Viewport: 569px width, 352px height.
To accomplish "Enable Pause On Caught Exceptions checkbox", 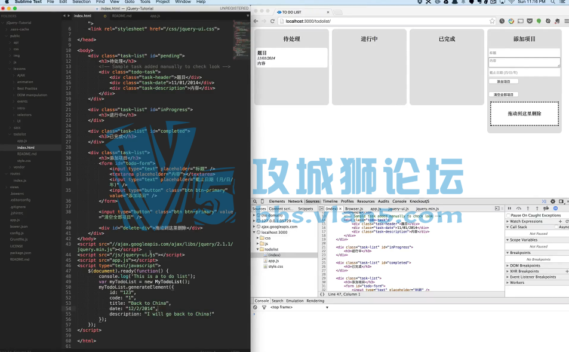I will [509, 215].
